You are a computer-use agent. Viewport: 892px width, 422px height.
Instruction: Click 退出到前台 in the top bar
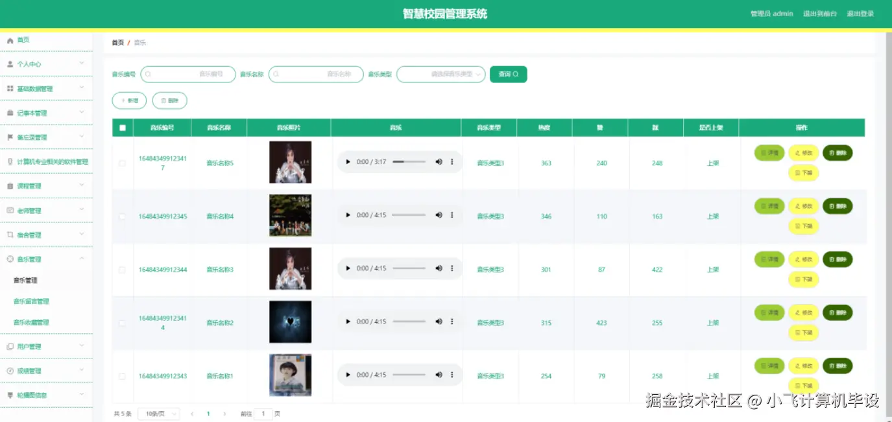pyautogui.click(x=819, y=14)
